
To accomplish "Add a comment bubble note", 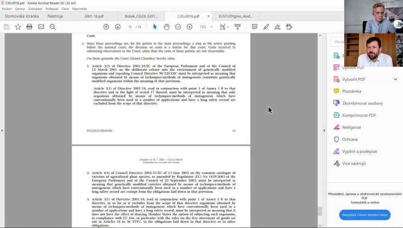I will [x=255, y=27].
